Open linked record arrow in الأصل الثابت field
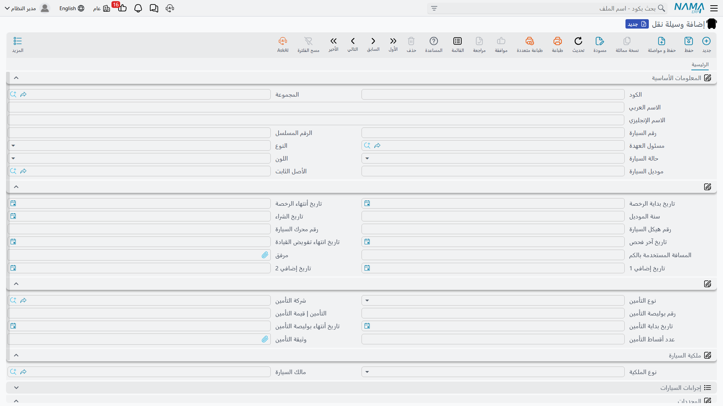Viewport: 723px width, 406px height. pyautogui.click(x=23, y=171)
